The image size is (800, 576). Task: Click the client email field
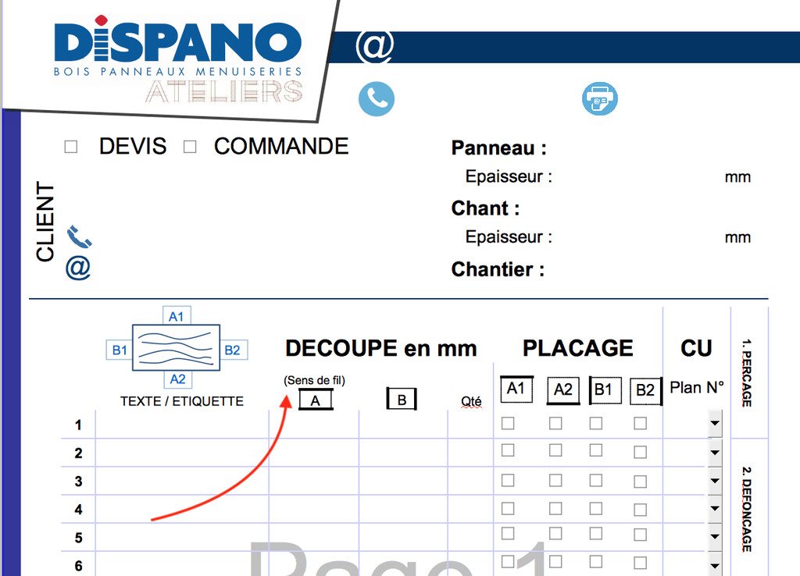266,268
